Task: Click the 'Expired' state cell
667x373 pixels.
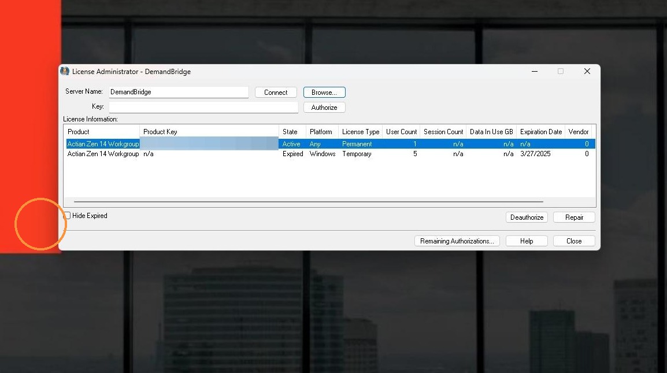Action: pyautogui.click(x=292, y=154)
